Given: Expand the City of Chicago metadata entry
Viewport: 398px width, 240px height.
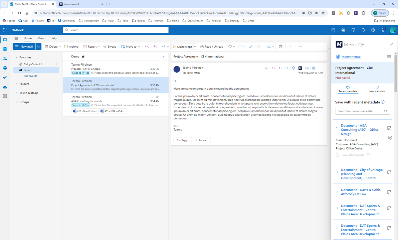Looking at the screenshot, I should pos(337,172).
